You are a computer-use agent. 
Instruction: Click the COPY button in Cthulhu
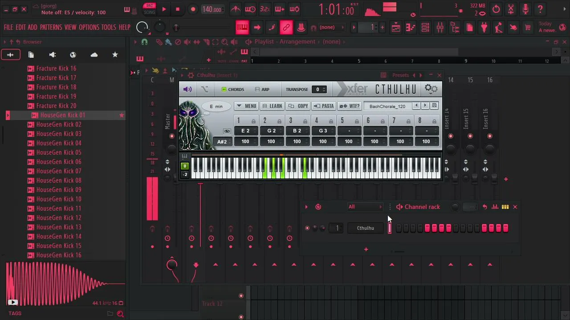(x=298, y=106)
